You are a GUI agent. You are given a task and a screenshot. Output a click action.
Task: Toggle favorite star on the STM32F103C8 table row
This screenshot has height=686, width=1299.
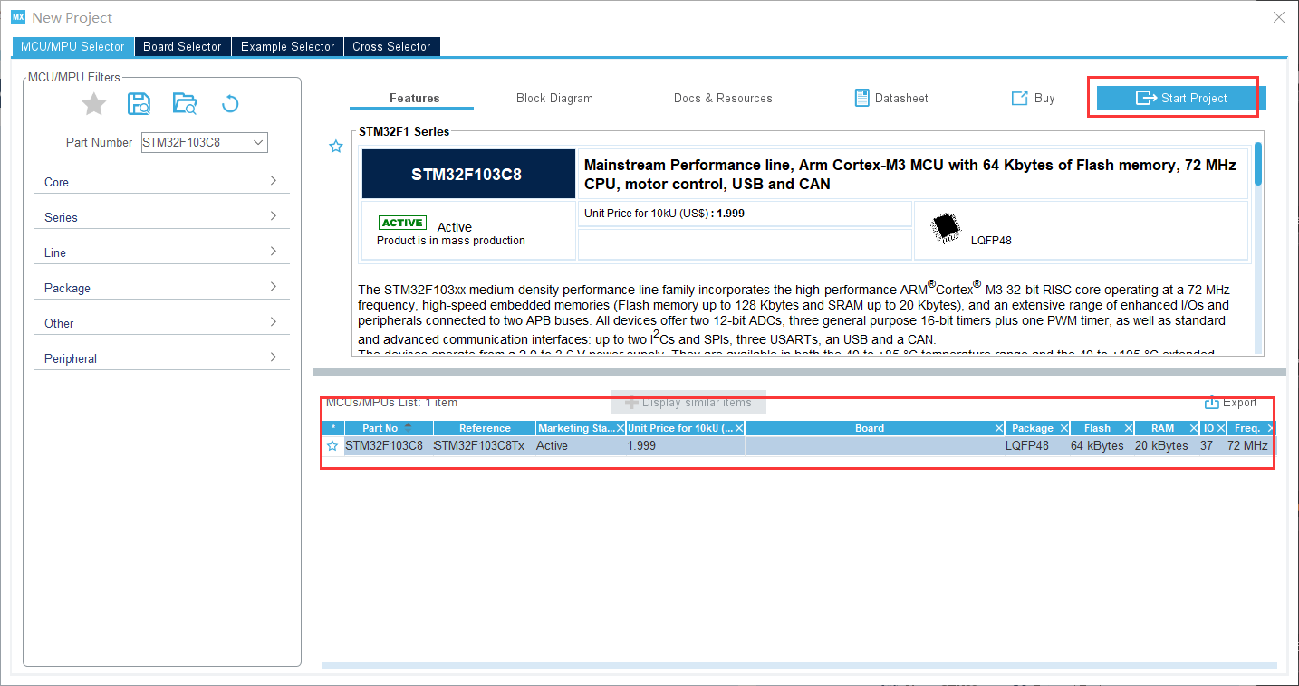[332, 446]
